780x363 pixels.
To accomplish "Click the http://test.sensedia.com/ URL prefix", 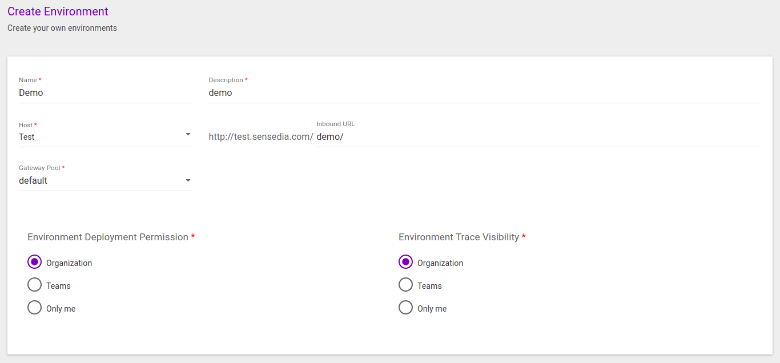I will tap(260, 137).
